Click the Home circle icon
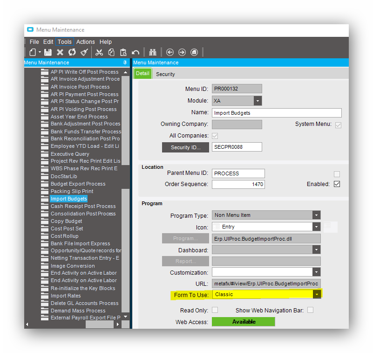The height and width of the screenshot is (353, 373). (194, 52)
